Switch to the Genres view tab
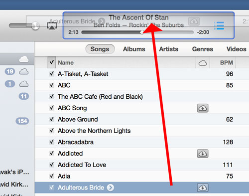249x196 pixels. 203,49
